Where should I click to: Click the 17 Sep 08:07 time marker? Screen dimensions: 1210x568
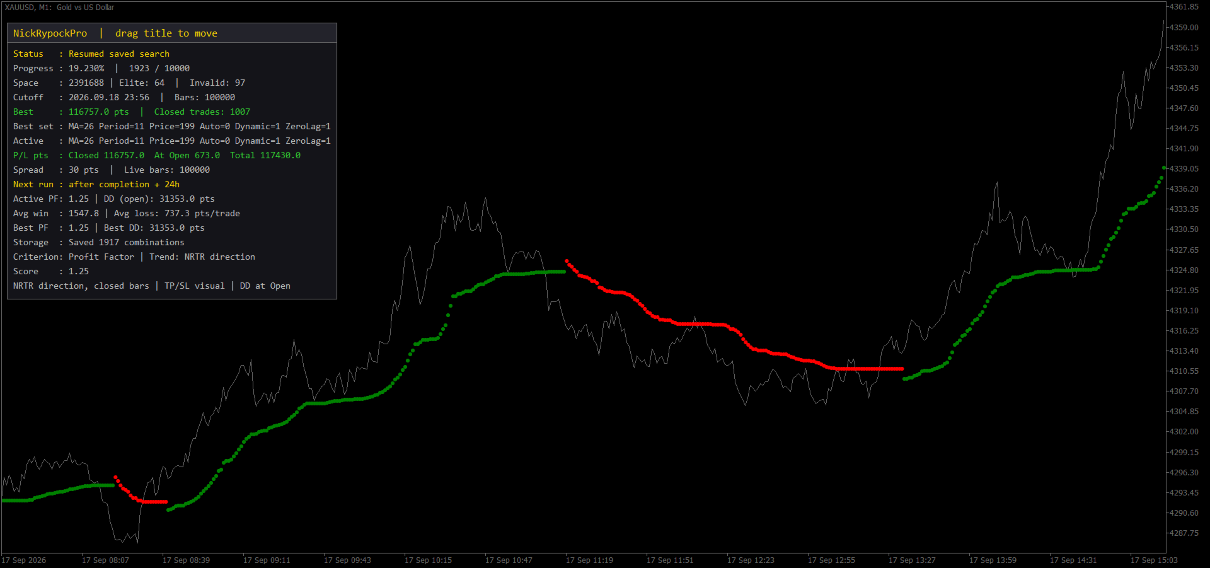point(105,560)
